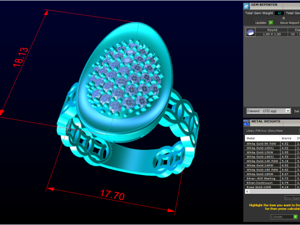This screenshot has height=225, width=300.
Task: Click the Calculate button
Action: [284, 217]
